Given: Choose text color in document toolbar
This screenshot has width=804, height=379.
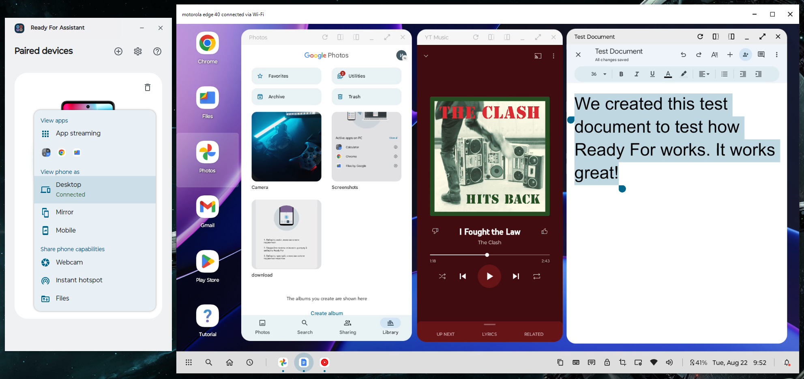Looking at the screenshot, I should tap(668, 74).
